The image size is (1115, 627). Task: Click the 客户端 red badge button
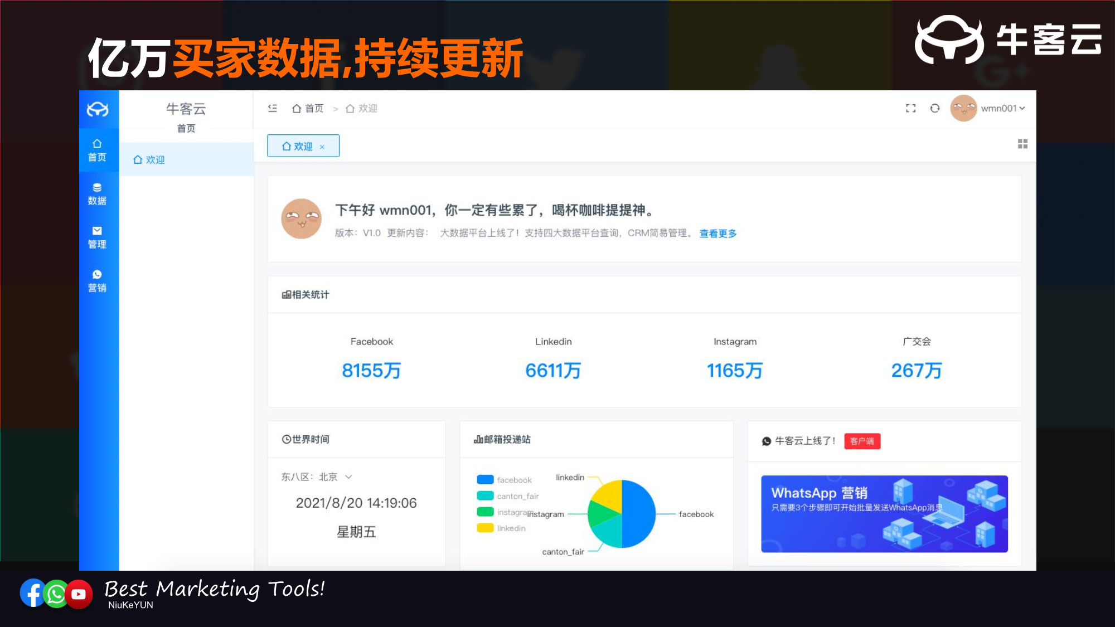[862, 441]
